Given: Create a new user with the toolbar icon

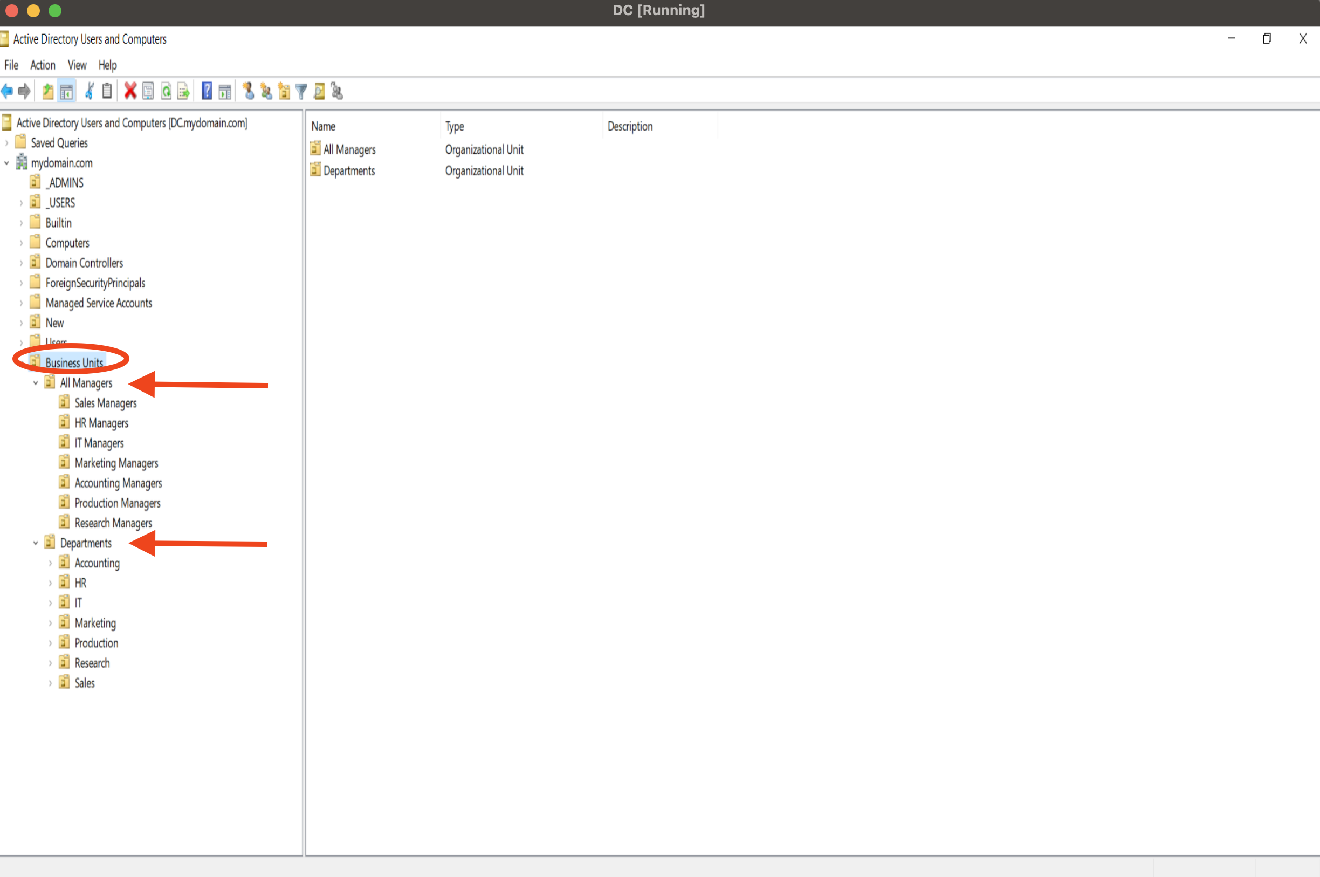Looking at the screenshot, I should [x=248, y=91].
